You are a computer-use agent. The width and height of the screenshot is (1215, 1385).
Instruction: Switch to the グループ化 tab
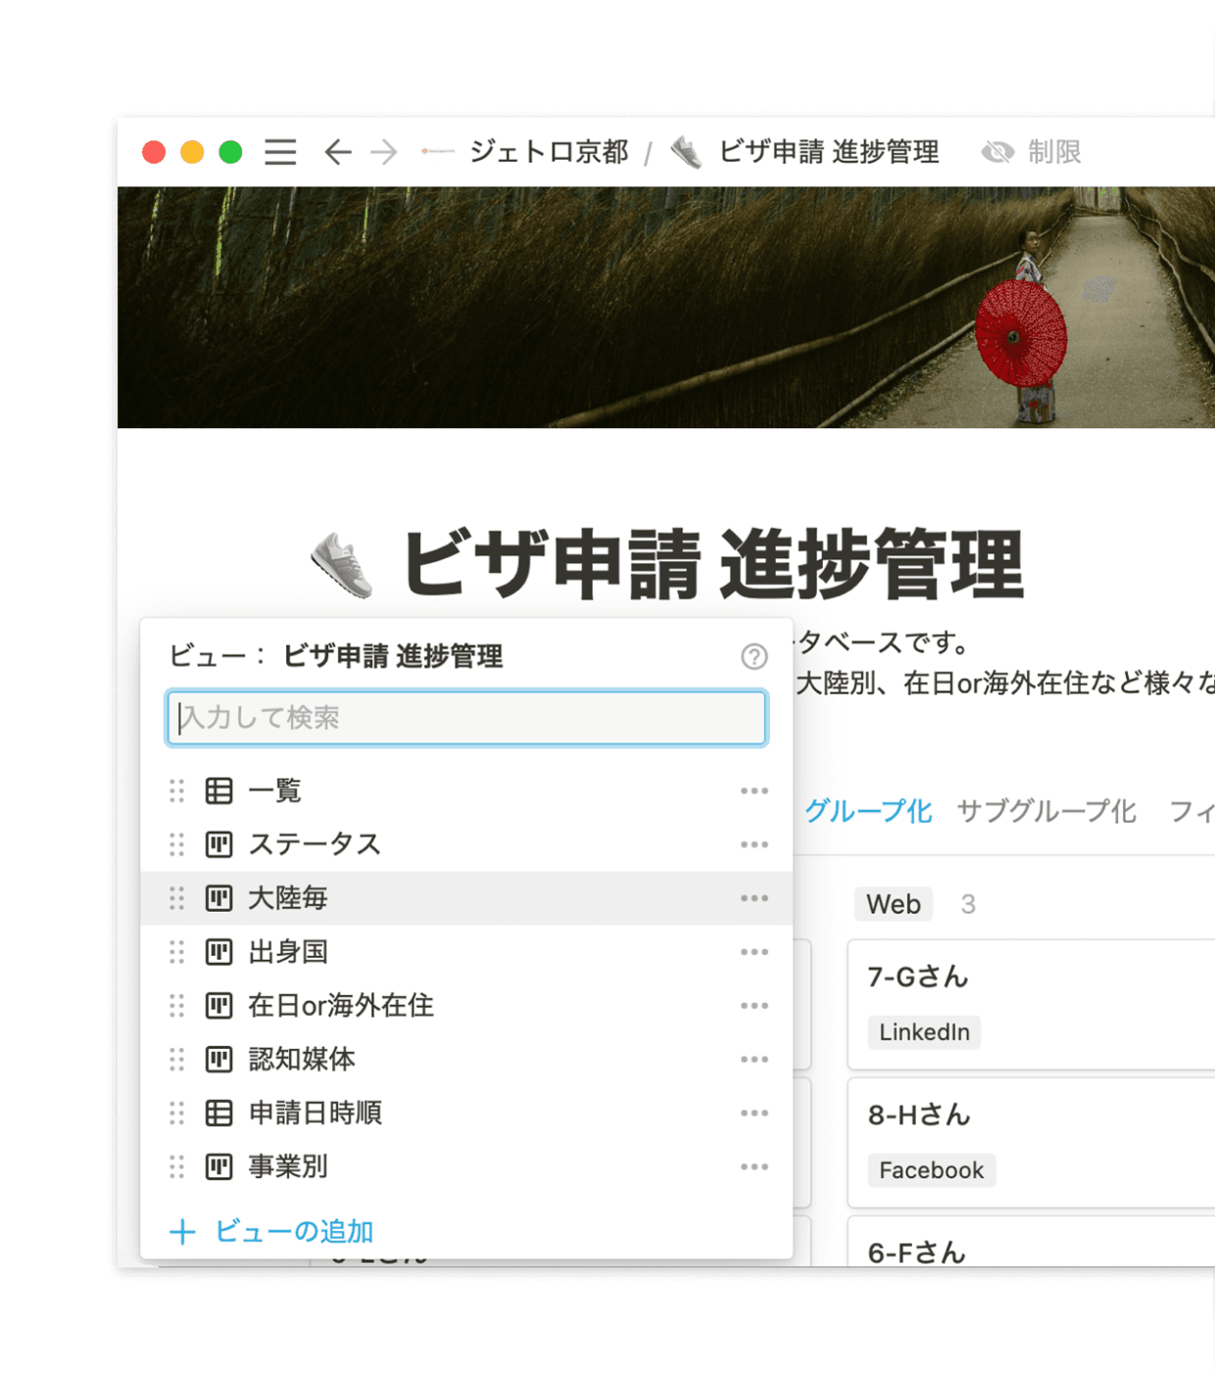coord(870,811)
